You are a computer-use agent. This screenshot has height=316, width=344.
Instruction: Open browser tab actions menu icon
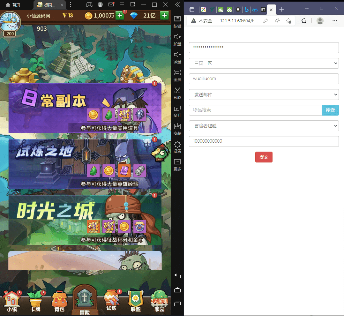click(192, 10)
